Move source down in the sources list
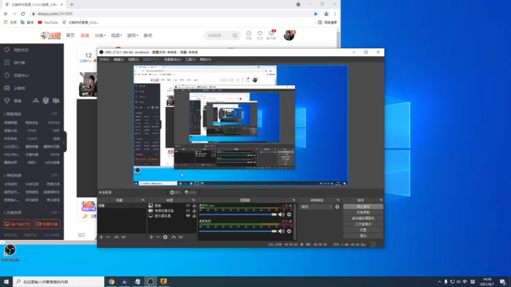The height and width of the screenshot is (287, 511). pos(181,237)
